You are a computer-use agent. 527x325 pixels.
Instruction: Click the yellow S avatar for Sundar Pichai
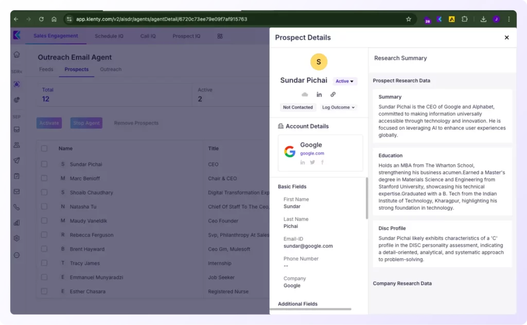(x=319, y=62)
